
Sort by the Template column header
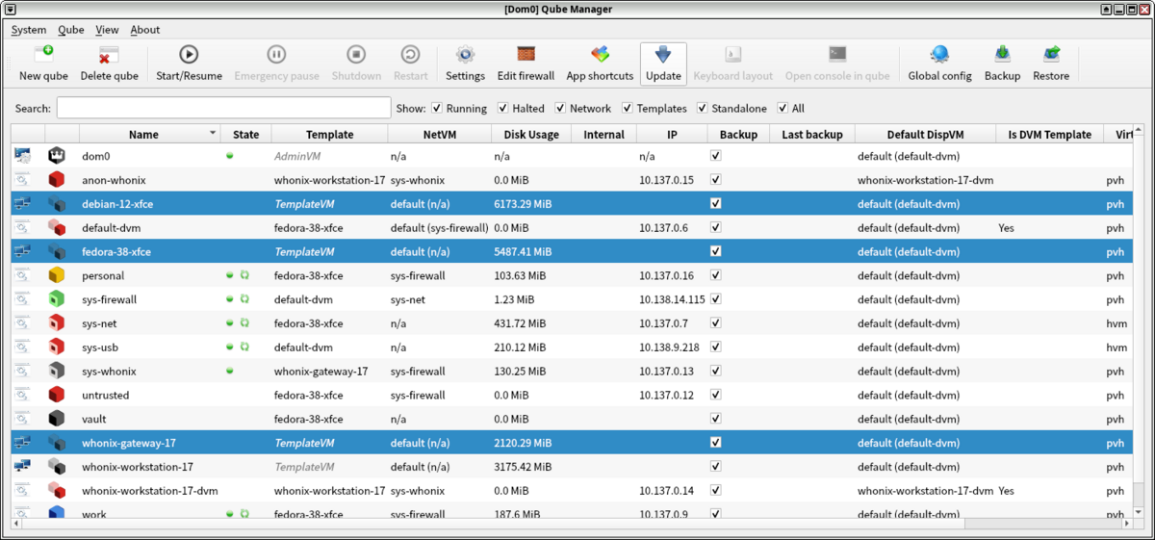330,135
